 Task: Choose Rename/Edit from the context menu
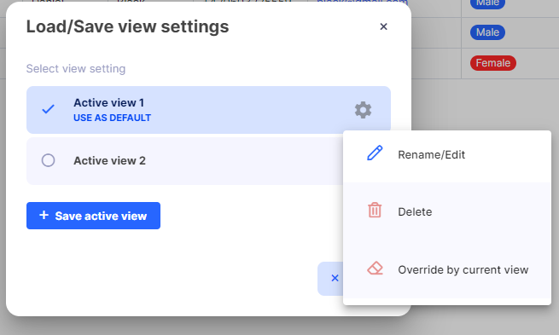[x=447, y=155]
